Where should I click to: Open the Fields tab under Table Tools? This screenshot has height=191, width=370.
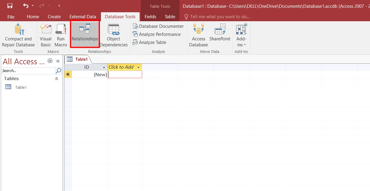pos(150,17)
